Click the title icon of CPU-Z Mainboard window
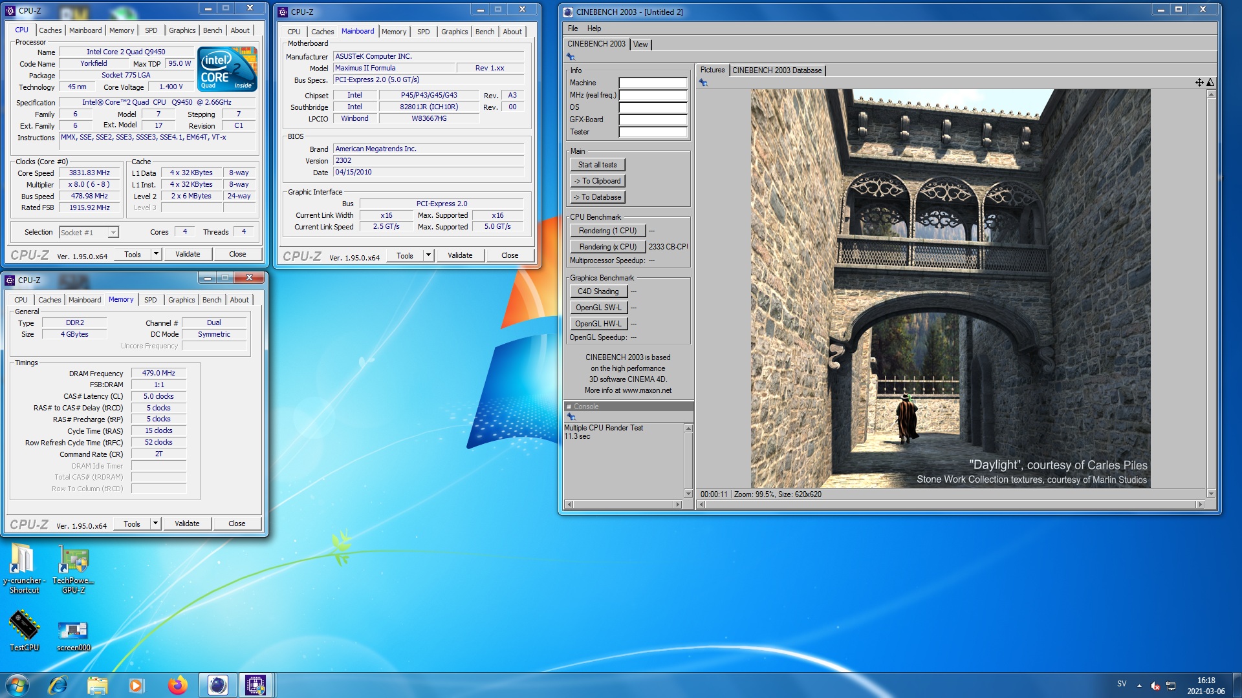The image size is (1242, 698). (283, 12)
